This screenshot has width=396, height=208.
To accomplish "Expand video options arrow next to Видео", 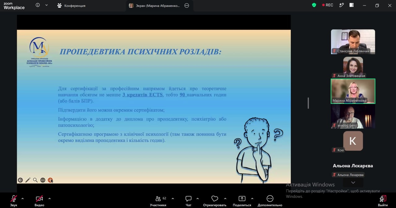I will (x=49, y=198).
